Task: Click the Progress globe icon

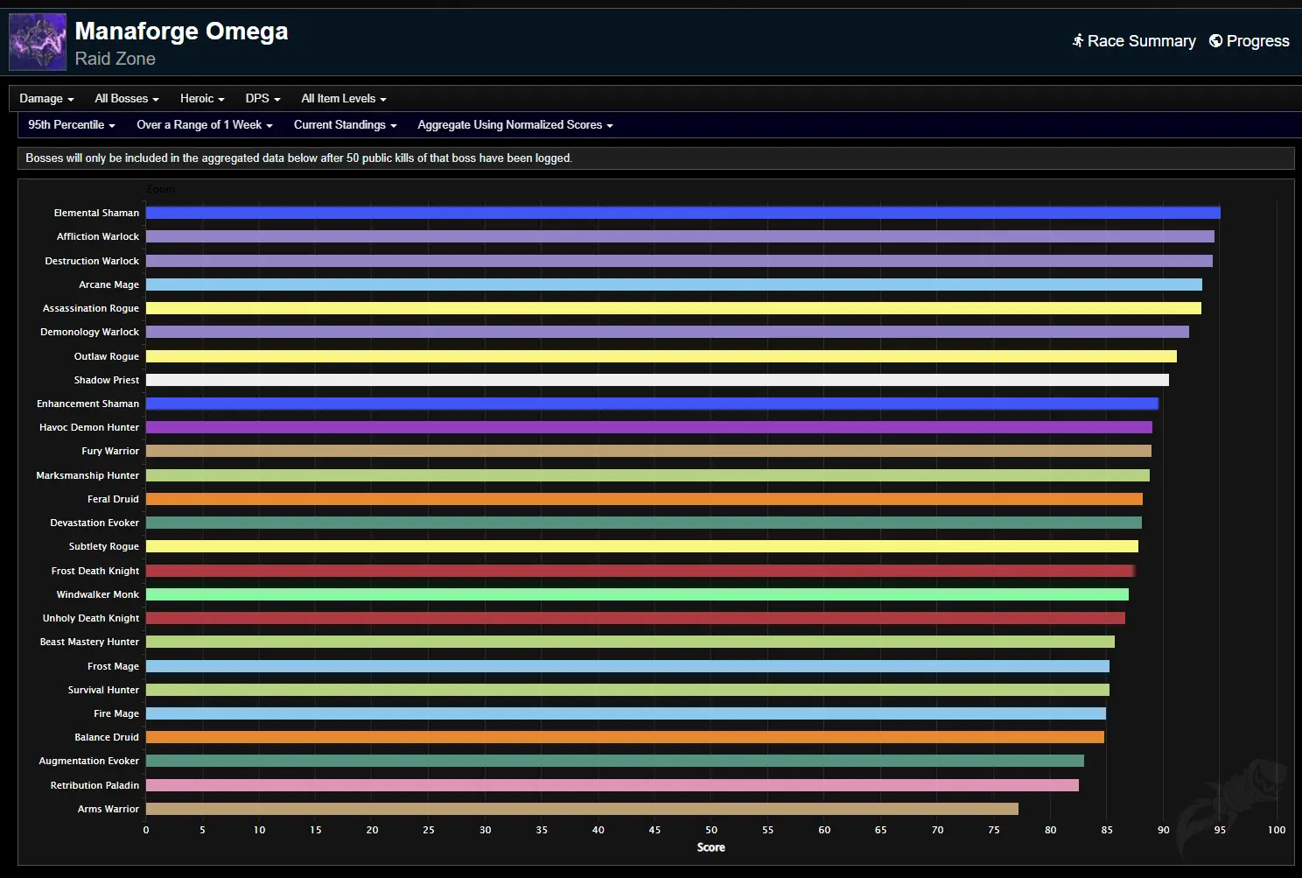Action: click(1215, 41)
